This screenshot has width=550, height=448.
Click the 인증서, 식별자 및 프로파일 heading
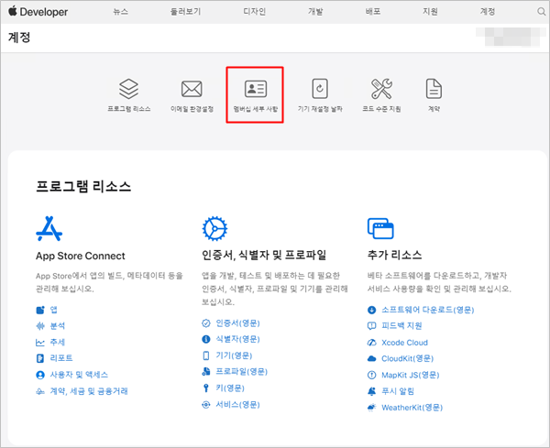pos(264,255)
